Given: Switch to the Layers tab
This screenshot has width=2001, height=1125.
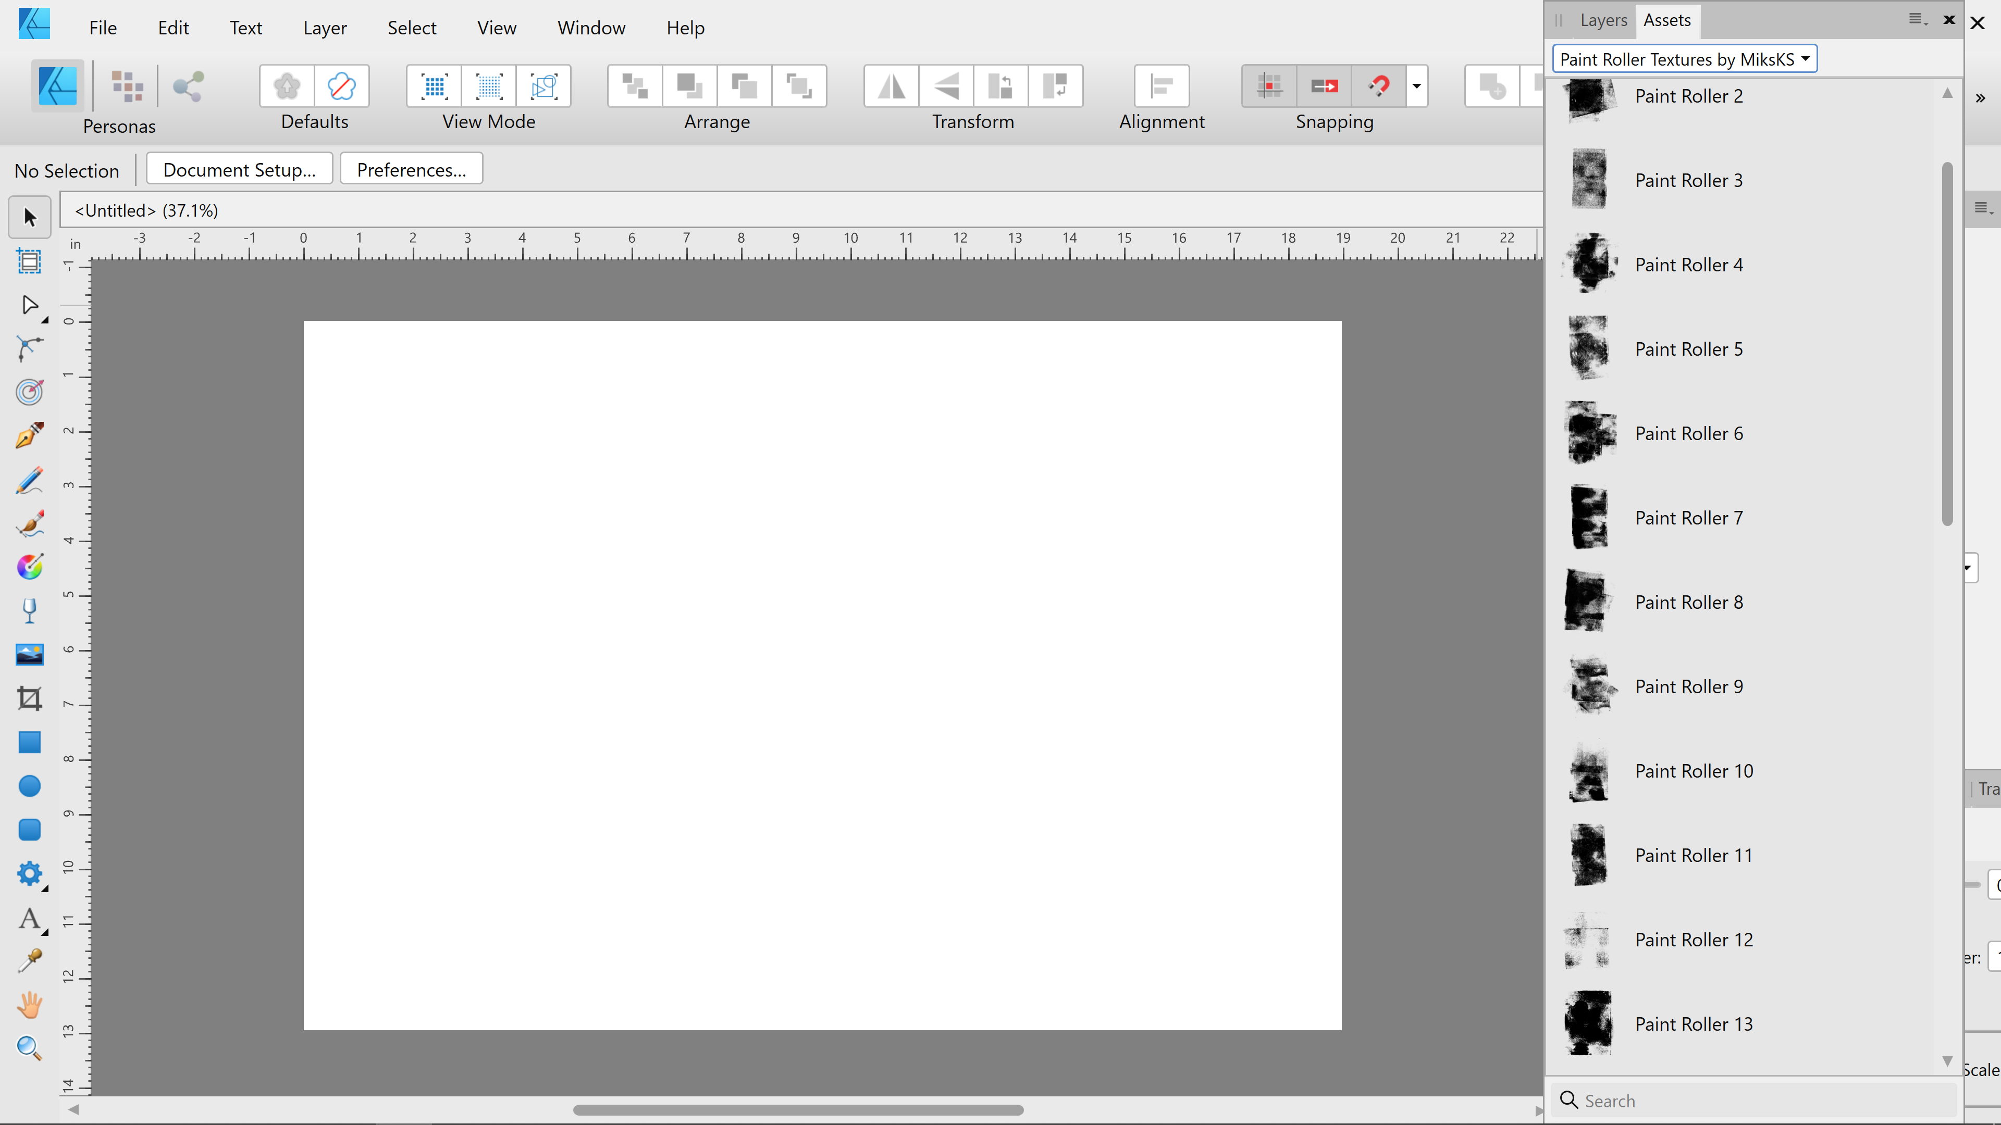Looking at the screenshot, I should point(1603,21).
